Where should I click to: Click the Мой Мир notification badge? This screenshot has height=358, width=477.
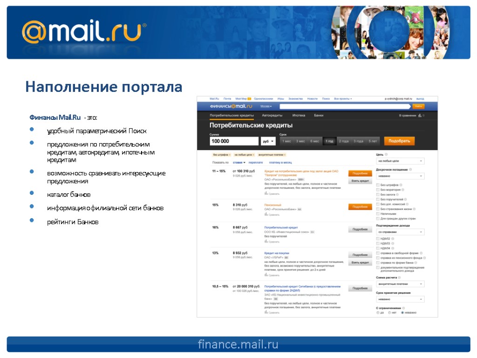coord(249,99)
